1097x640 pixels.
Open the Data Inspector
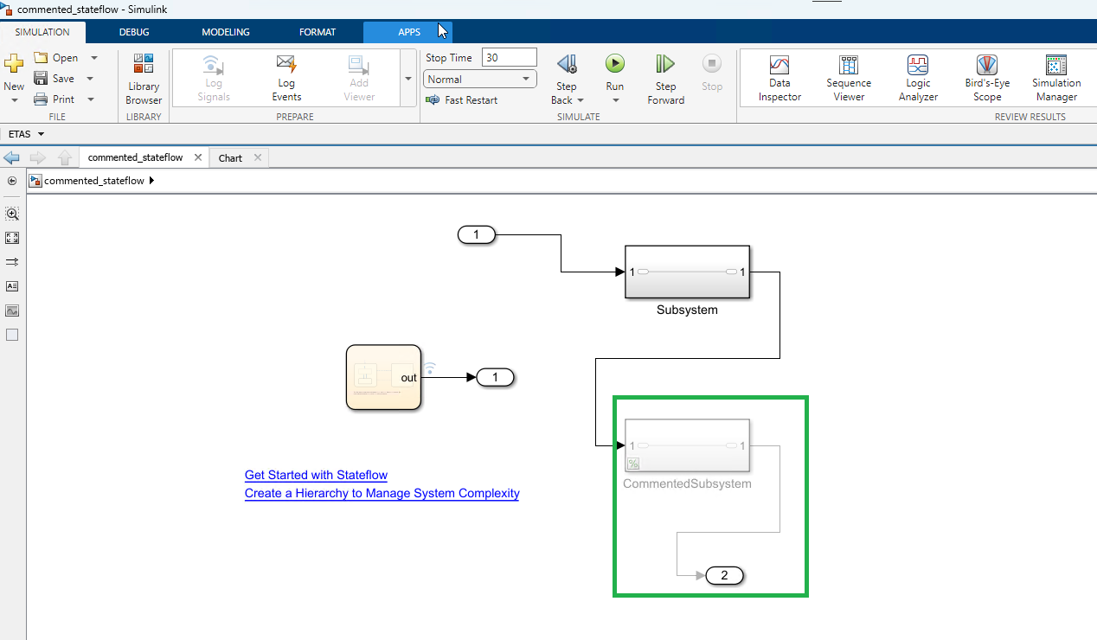tap(779, 79)
